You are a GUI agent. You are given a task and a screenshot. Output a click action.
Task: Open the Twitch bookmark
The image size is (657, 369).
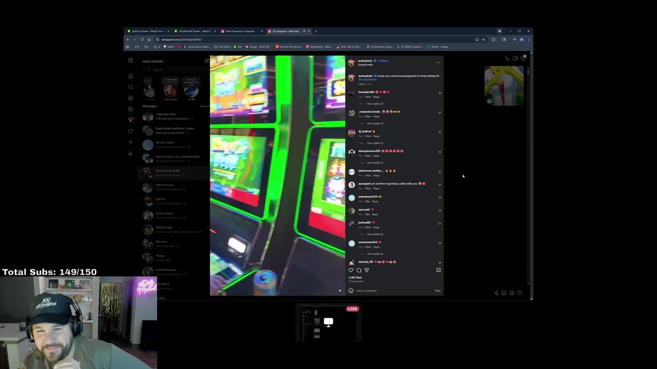click(x=168, y=47)
